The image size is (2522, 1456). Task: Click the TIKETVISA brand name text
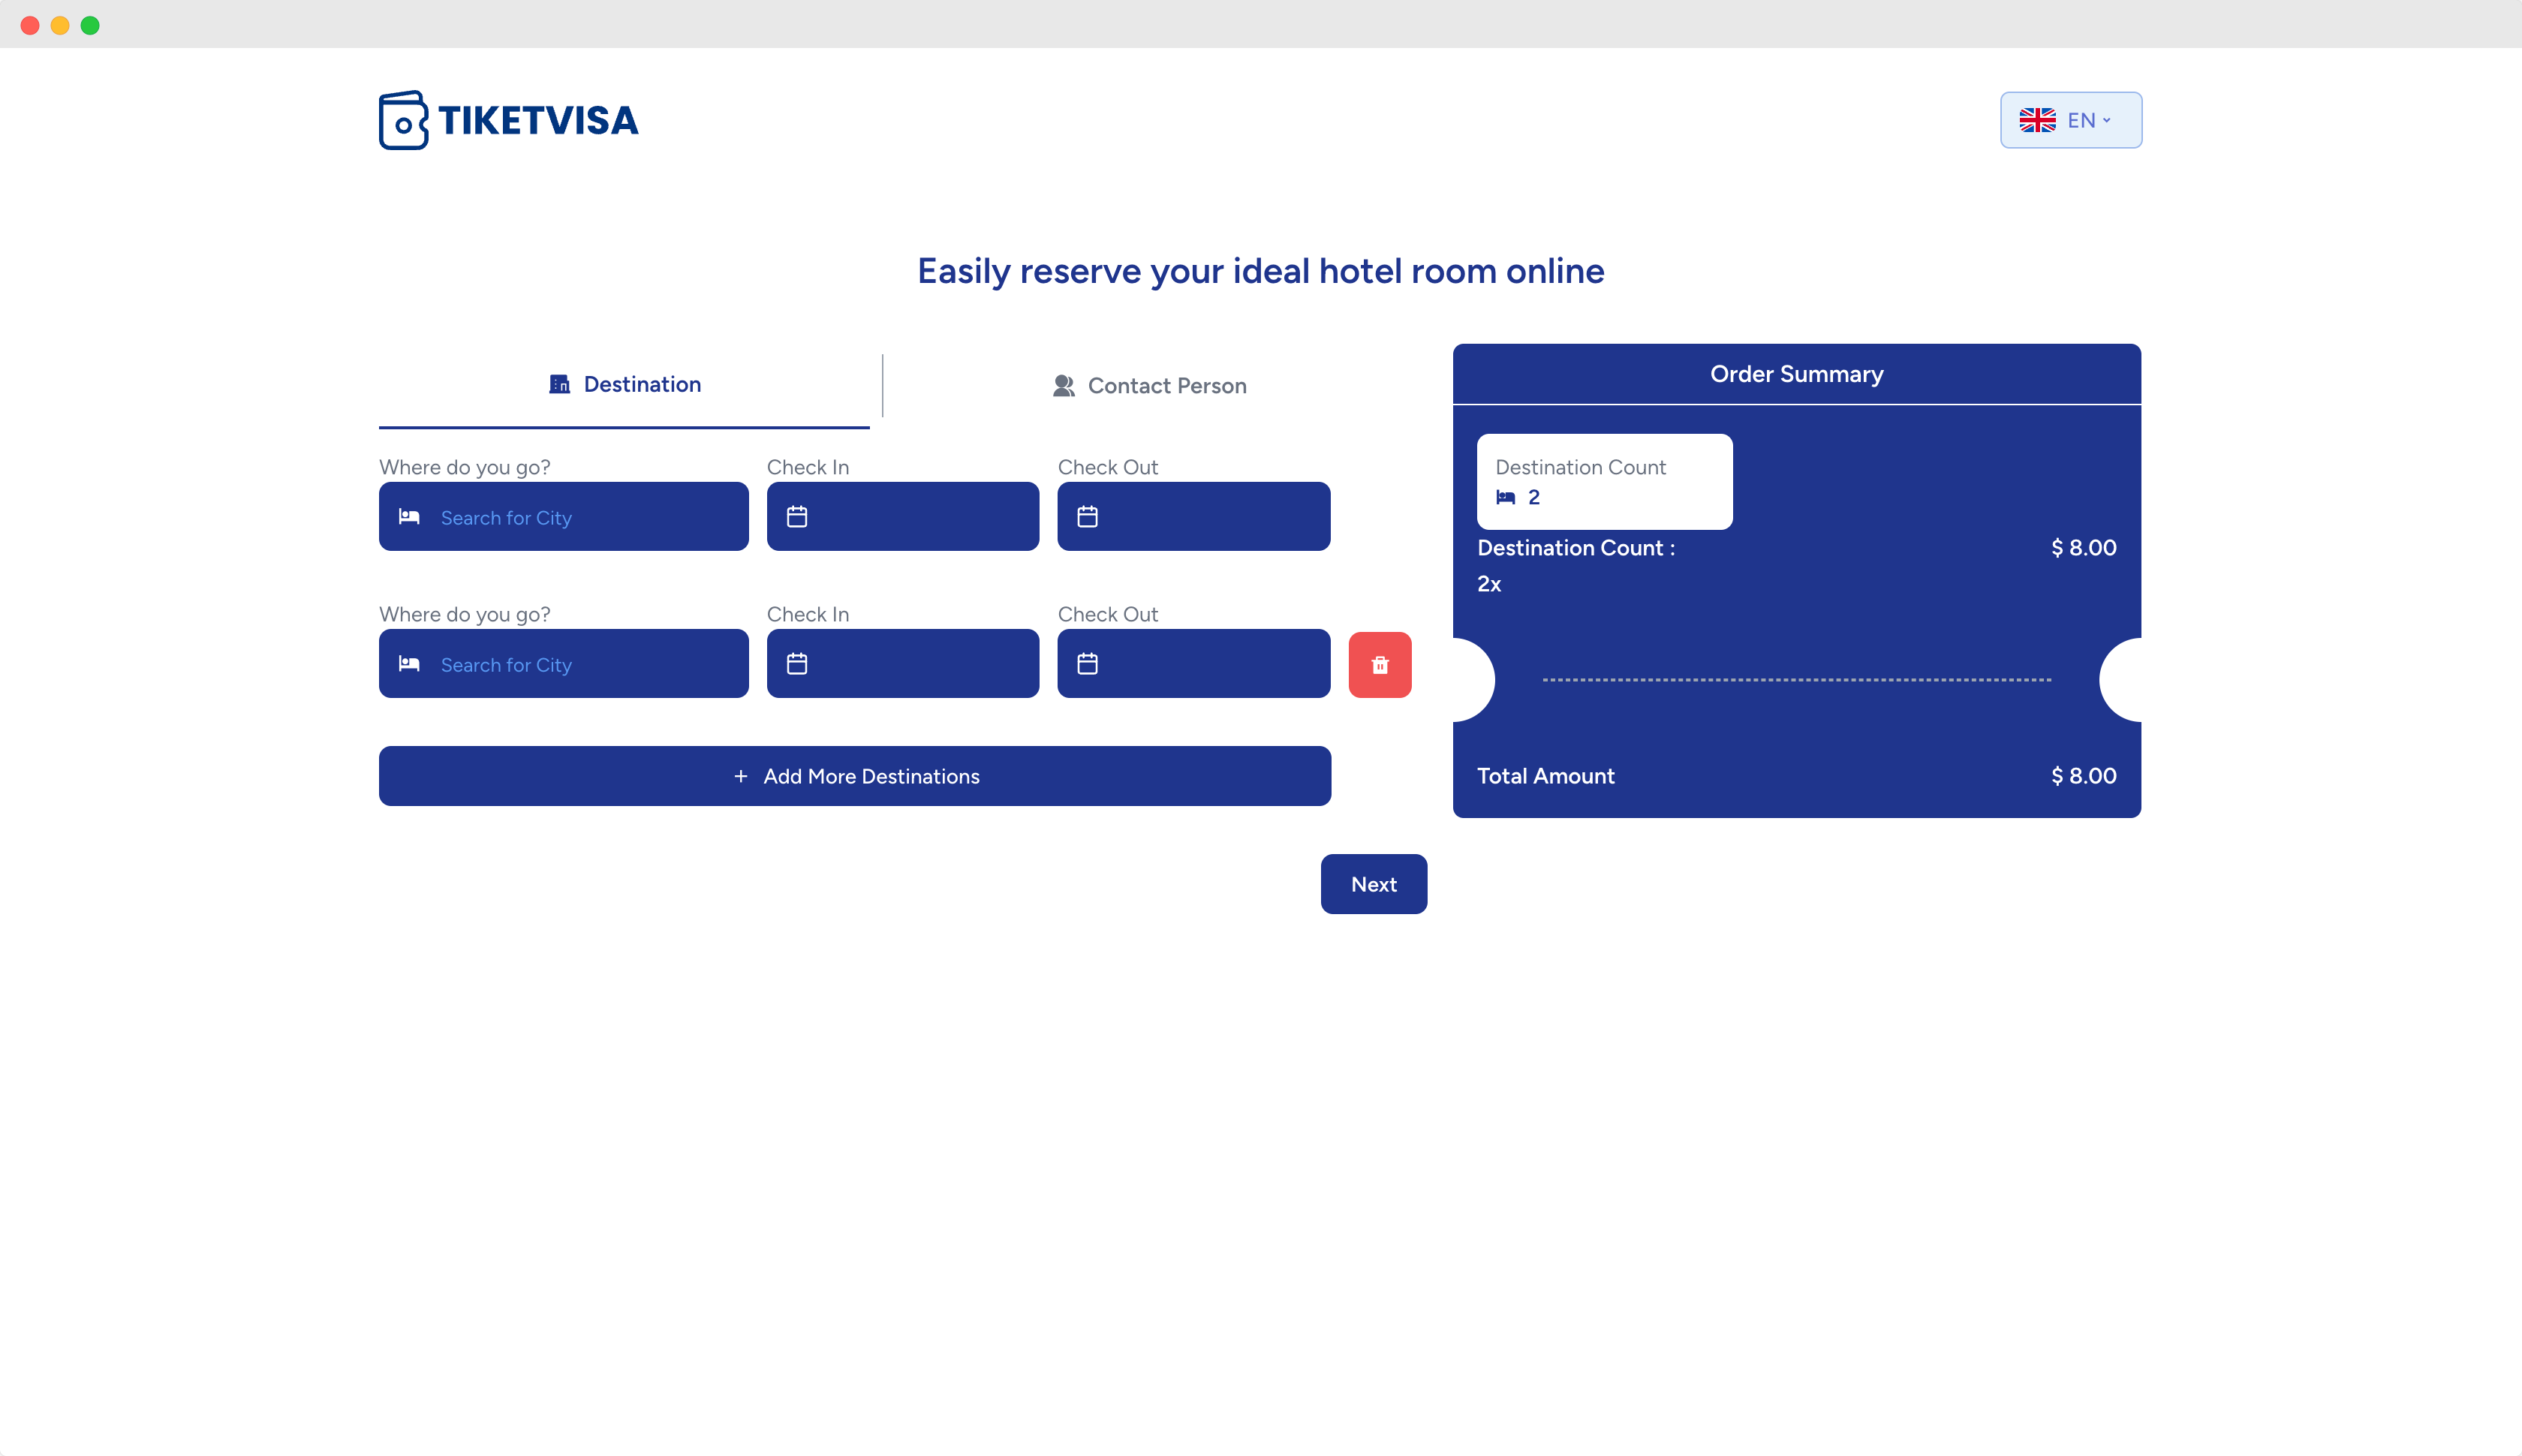538,121
